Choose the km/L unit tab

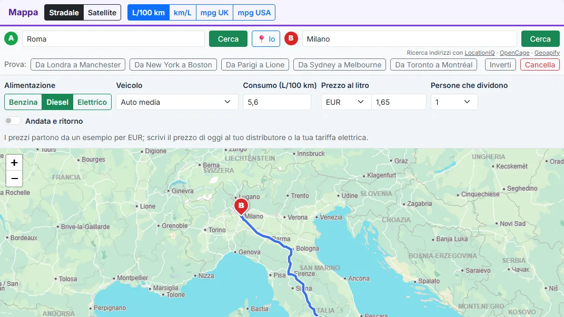[183, 13]
